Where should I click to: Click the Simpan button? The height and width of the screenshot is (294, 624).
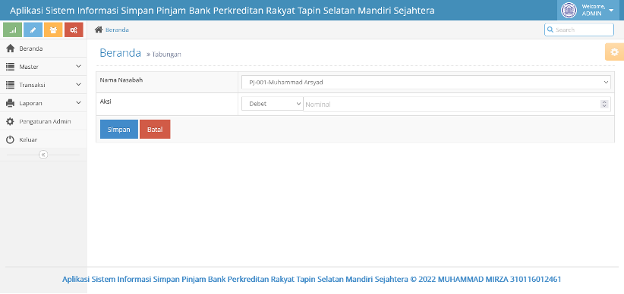pos(119,129)
